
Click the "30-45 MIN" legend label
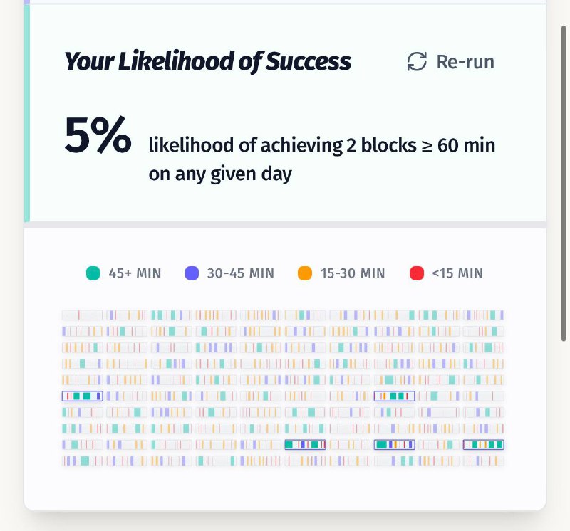(x=240, y=273)
